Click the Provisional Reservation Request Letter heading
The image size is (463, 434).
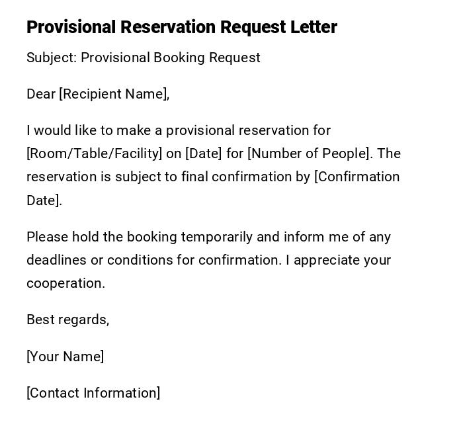(182, 27)
